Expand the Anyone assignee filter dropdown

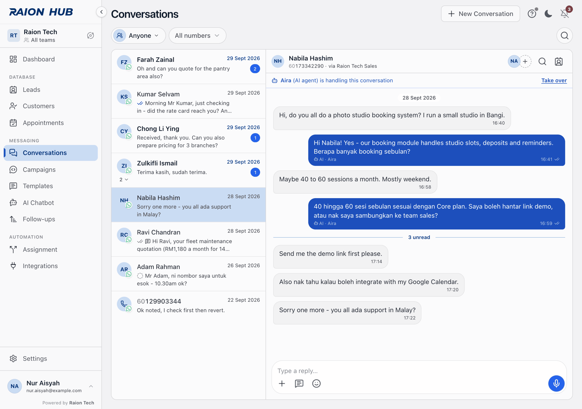pyautogui.click(x=138, y=36)
